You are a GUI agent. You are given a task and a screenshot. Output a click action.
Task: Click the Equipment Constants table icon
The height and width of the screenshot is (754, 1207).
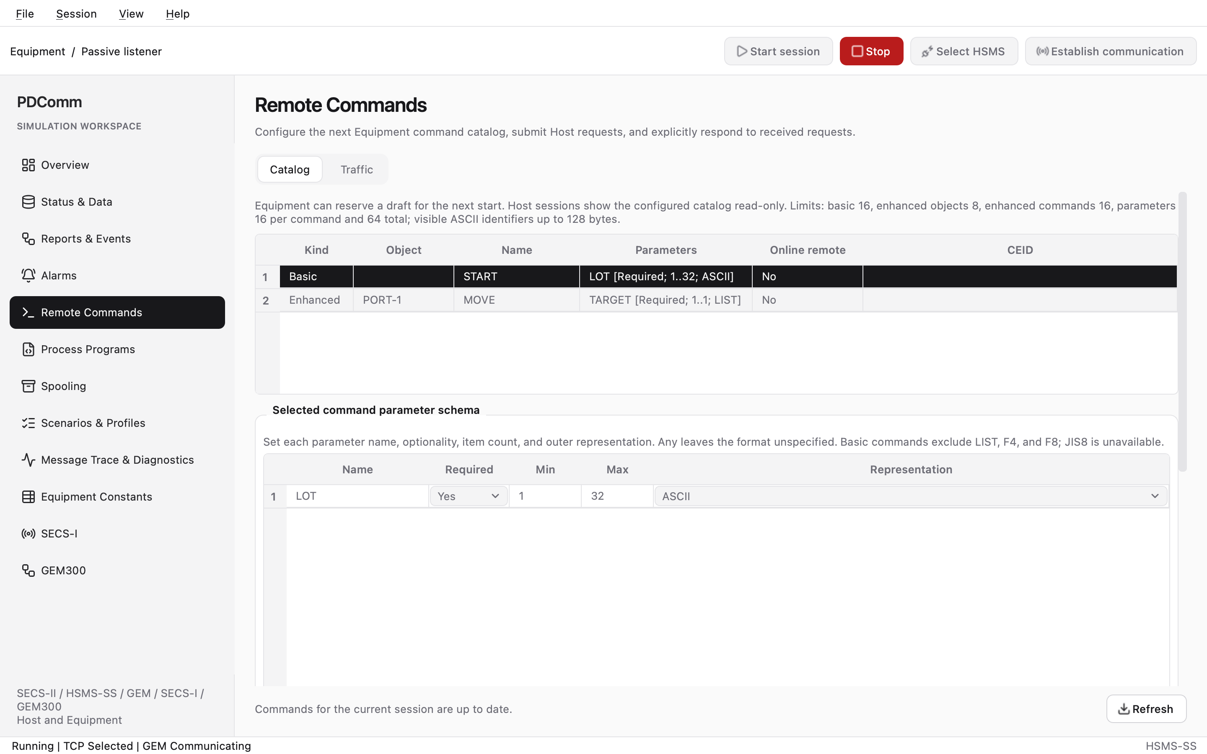[28, 497]
